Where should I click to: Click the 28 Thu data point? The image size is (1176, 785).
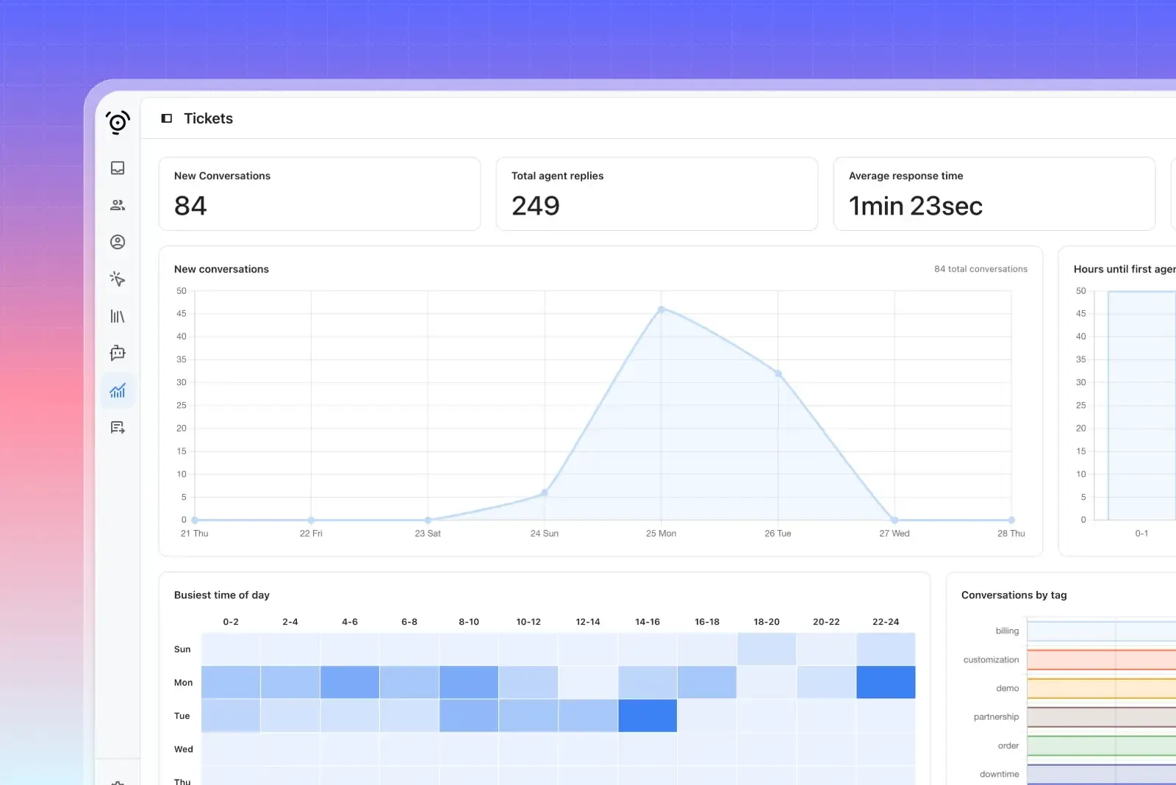(x=1011, y=520)
